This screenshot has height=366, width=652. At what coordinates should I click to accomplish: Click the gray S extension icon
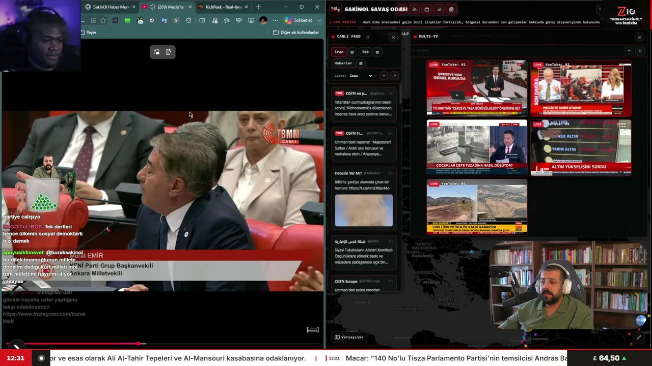coord(176,20)
